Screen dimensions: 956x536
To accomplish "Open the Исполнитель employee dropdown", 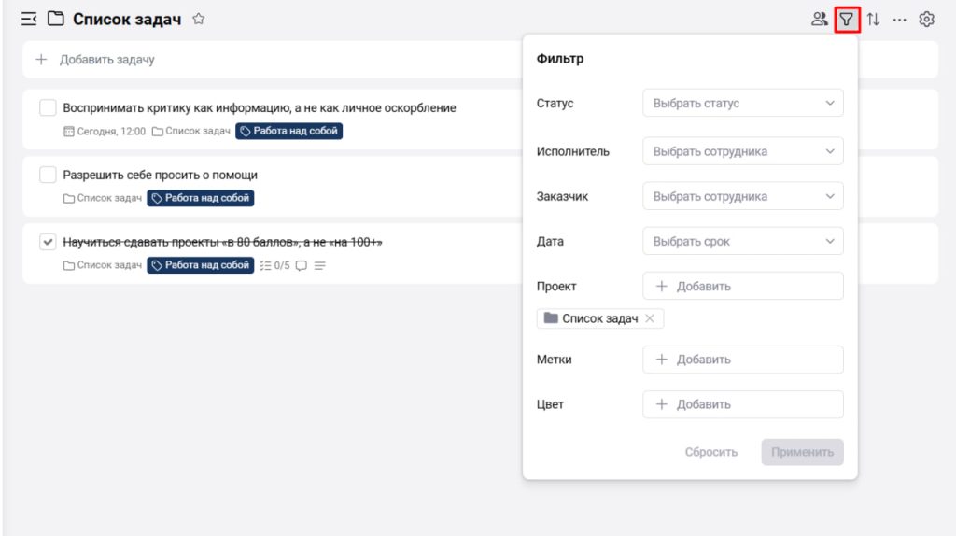I will pos(742,151).
